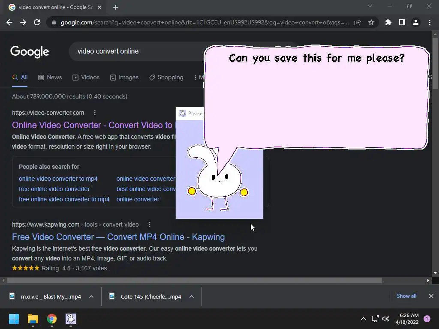Open options for video-converter.com result
439x329 pixels.
click(95, 113)
